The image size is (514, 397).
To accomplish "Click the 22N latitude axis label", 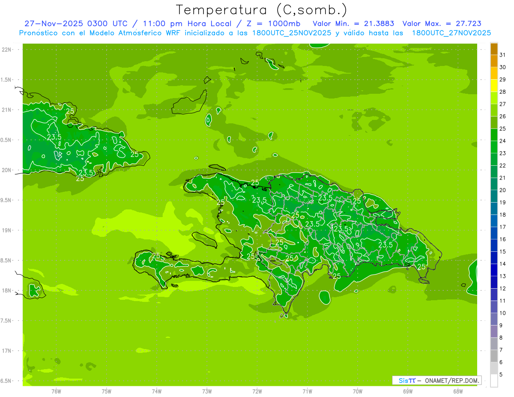I will pyautogui.click(x=6, y=50).
